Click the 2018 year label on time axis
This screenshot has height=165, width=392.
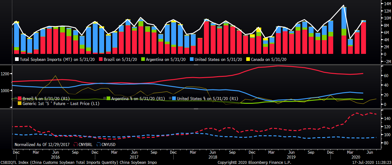click(x=212, y=156)
